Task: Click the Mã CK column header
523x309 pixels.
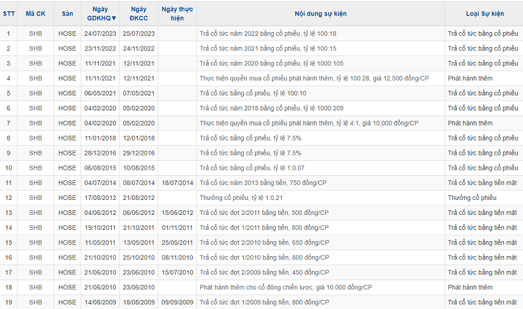Action: [35, 13]
